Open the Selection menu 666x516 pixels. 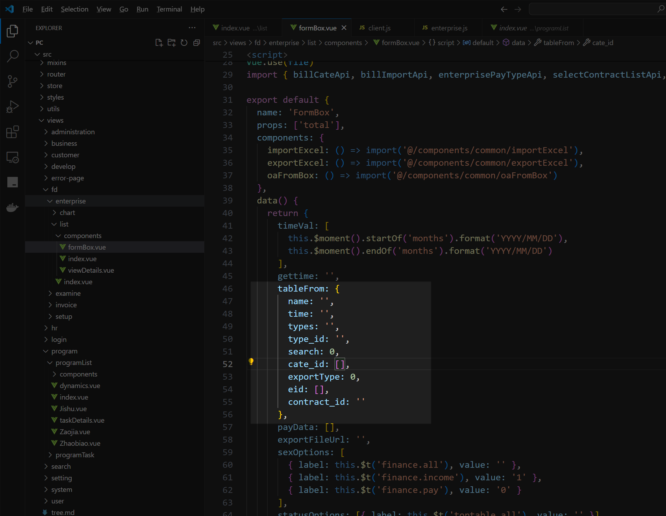(x=74, y=9)
